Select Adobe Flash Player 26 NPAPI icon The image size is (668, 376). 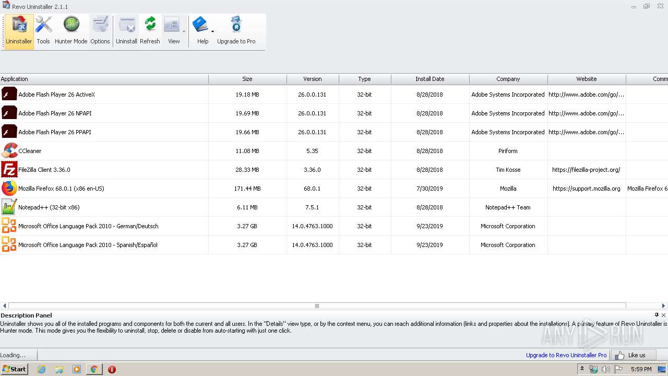(9, 113)
